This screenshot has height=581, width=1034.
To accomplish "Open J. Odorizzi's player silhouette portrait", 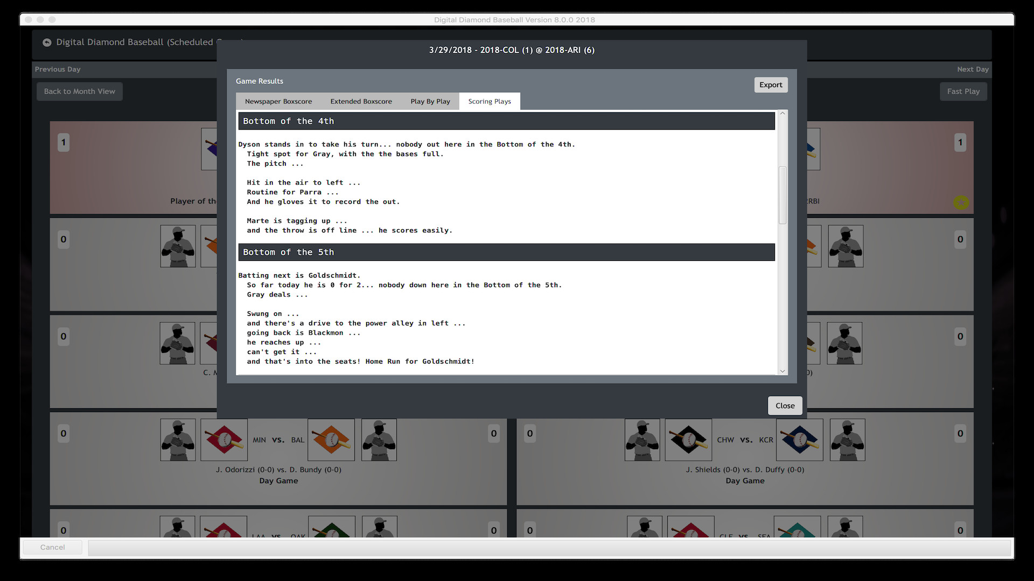I will 178,440.
